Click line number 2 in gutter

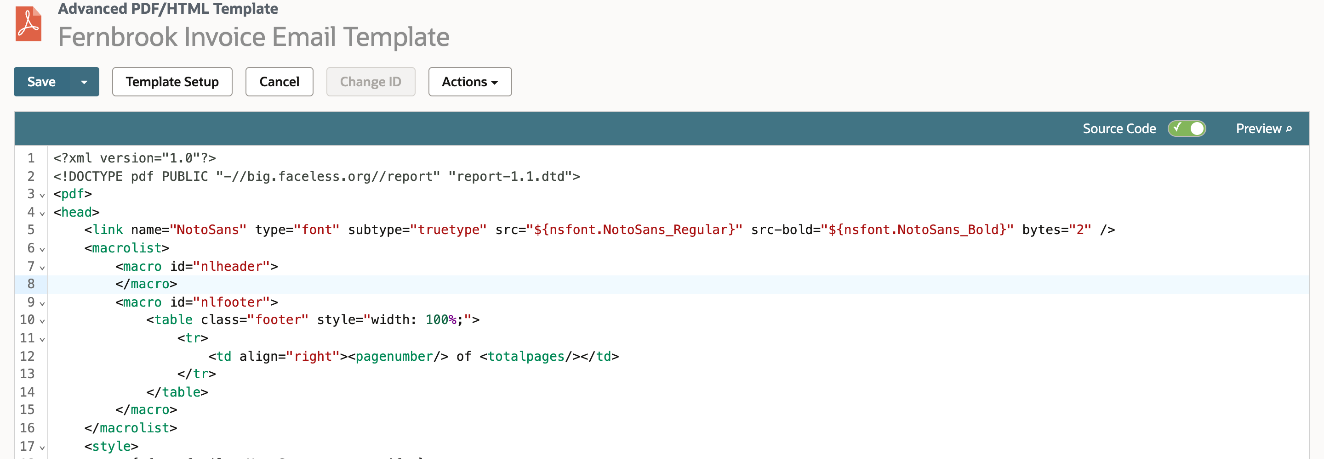31,176
